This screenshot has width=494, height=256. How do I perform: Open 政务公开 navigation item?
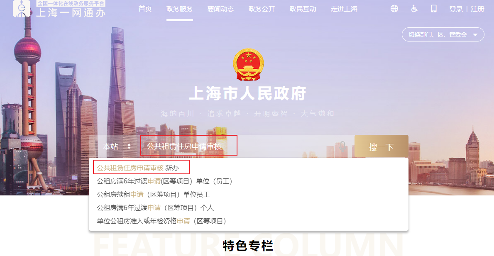coord(262,9)
